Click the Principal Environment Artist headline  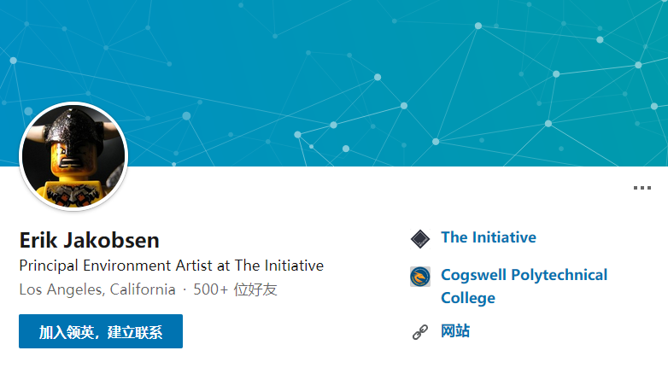171,266
